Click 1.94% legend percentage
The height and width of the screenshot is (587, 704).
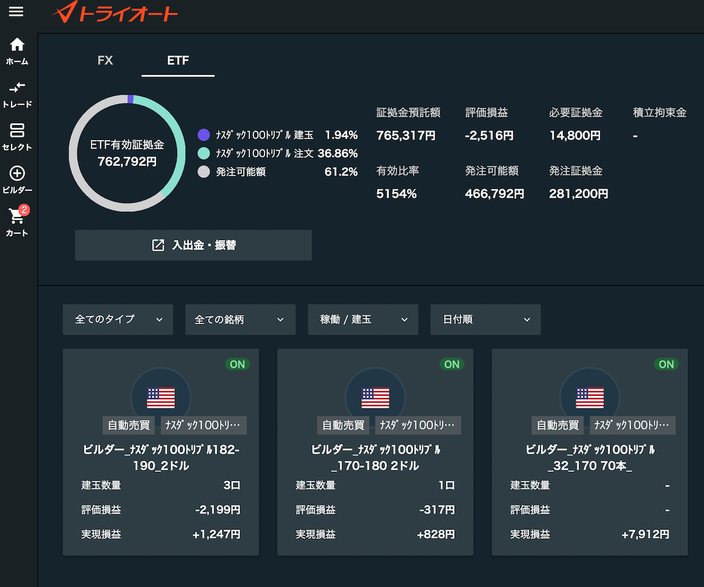[341, 135]
